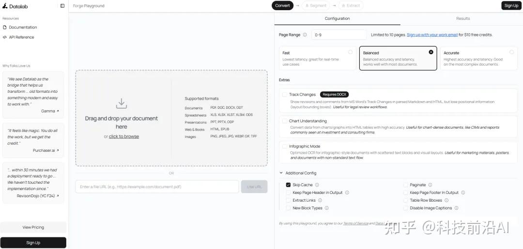This screenshot has width=523, height=249.
Task: Click the info icon beside Skip Cache
Action: (x=317, y=185)
